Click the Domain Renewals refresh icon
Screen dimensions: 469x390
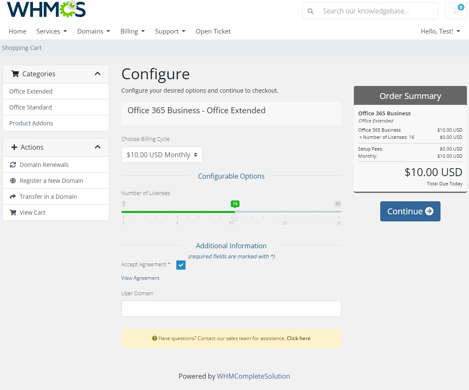point(13,165)
